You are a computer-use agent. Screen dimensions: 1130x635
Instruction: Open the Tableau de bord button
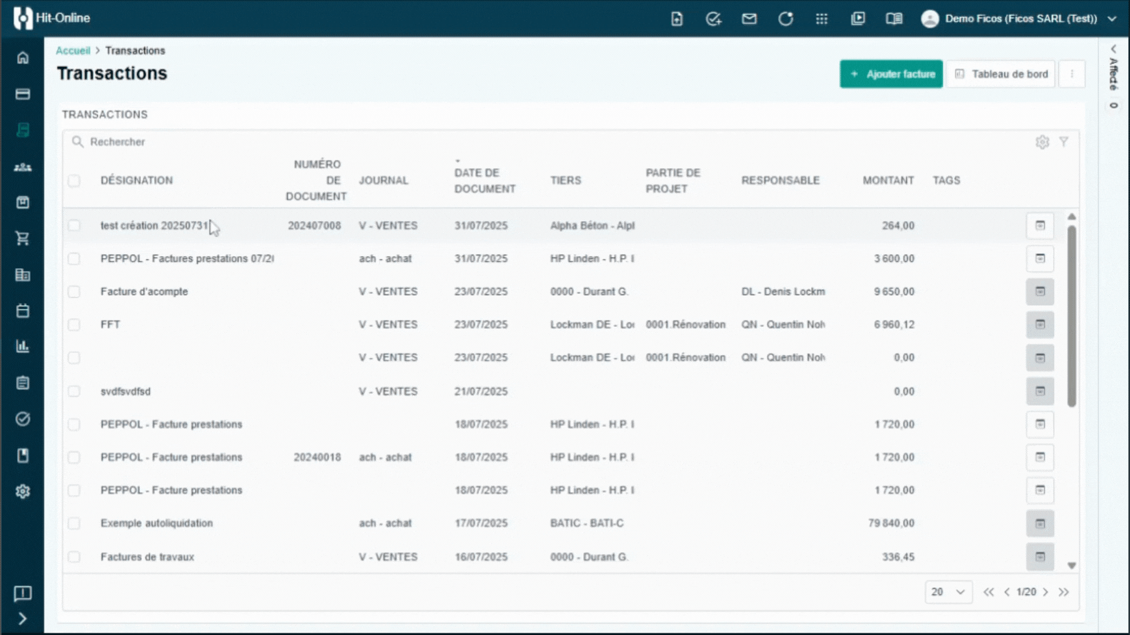1001,74
